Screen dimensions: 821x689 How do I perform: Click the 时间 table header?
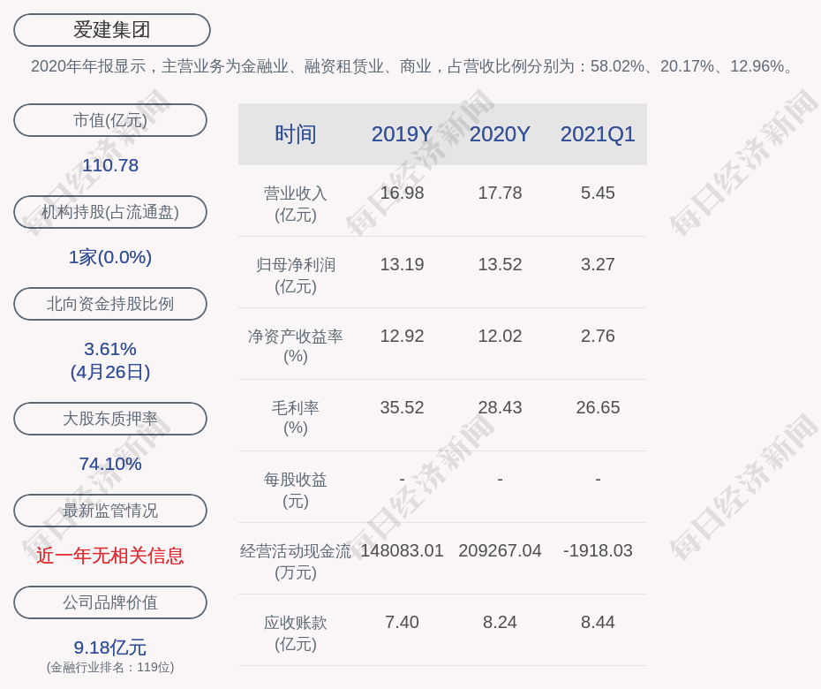pos(296,134)
